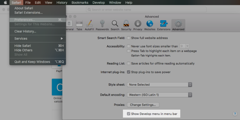240x120 pixels.
Task: Click the help question mark button
Action: tap(235, 114)
